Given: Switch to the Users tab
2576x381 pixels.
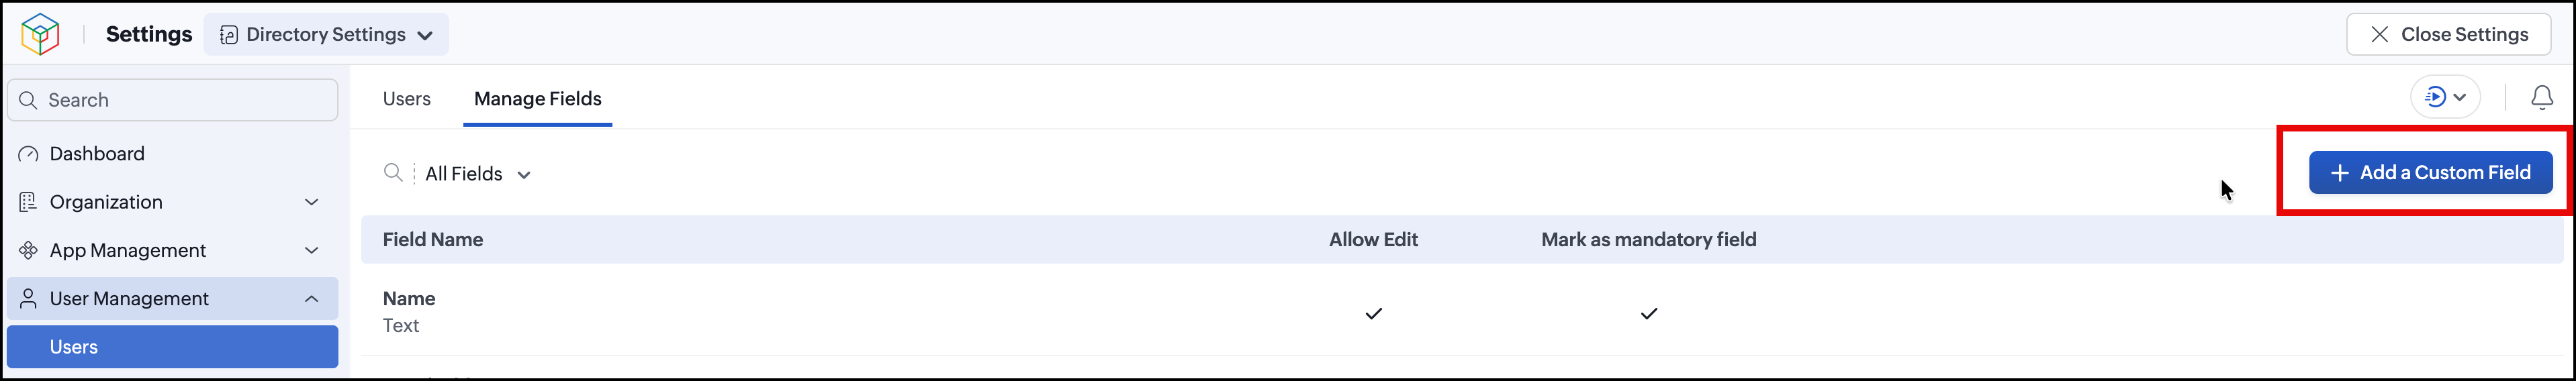Looking at the screenshot, I should coord(406,99).
